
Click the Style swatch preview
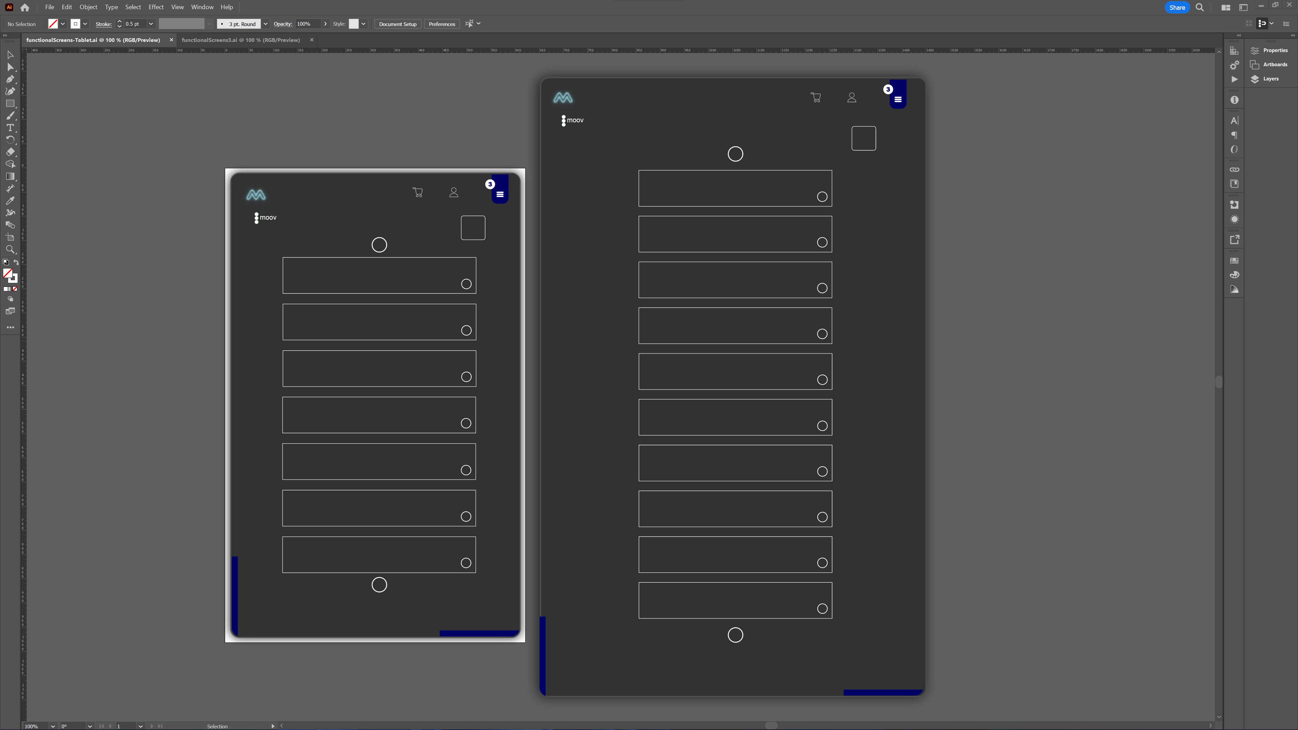pyautogui.click(x=354, y=24)
